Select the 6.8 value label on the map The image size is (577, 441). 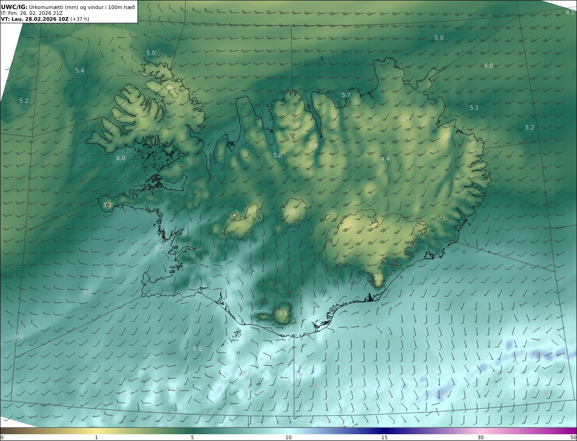pos(197,349)
